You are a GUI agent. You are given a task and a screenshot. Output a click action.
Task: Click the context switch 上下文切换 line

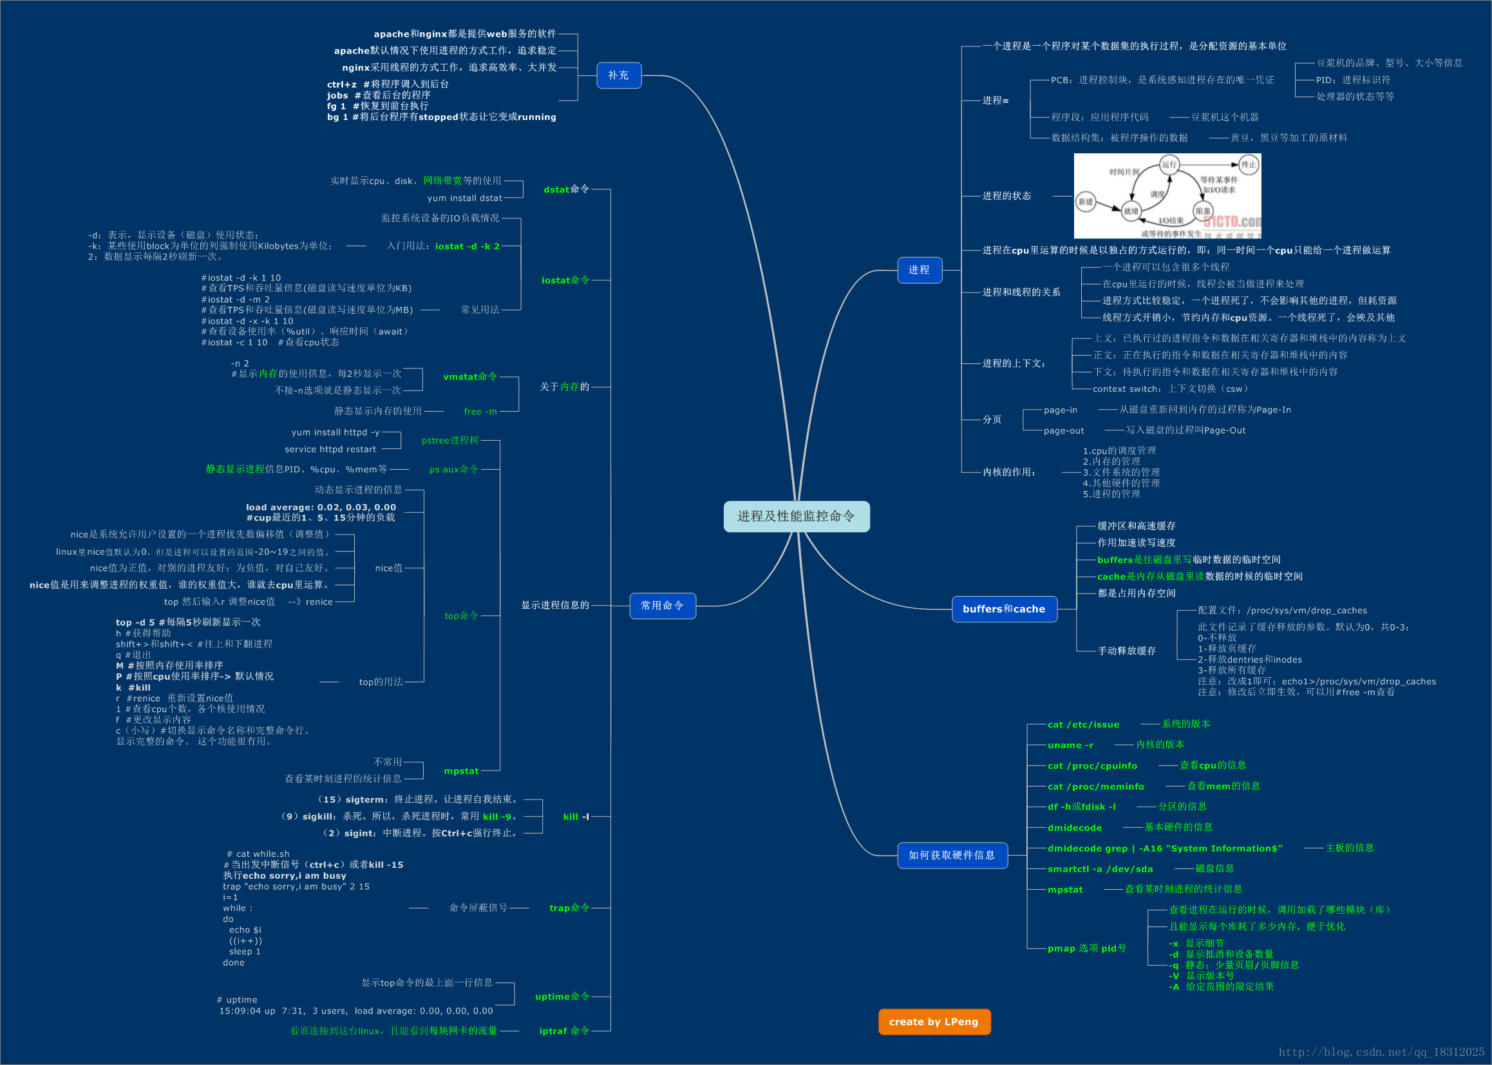click(1171, 389)
